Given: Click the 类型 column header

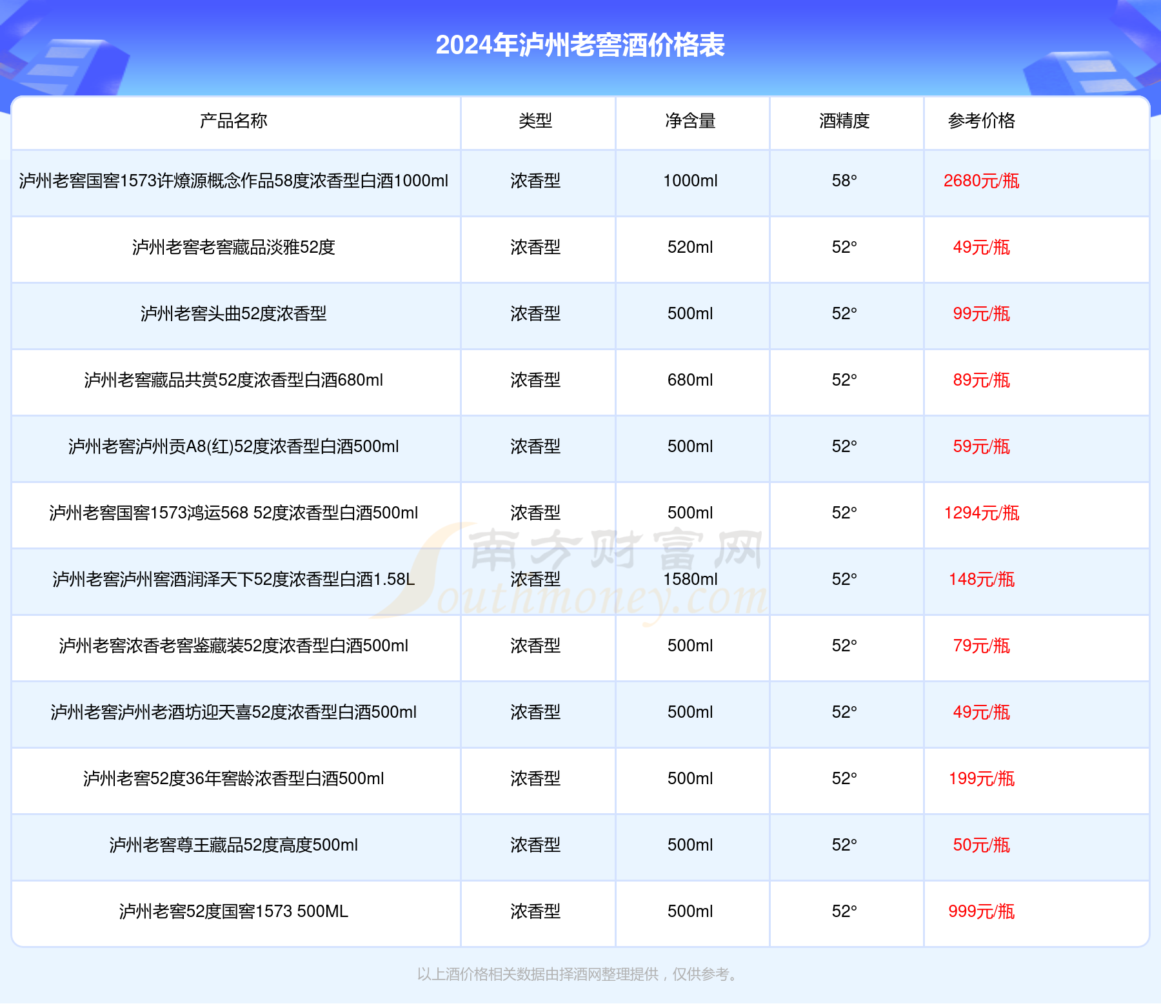Looking at the screenshot, I should tap(535, 121).
